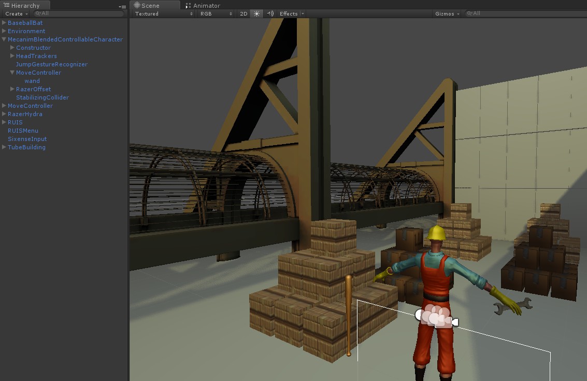The image size is (587, 381).
Task: Select RazerHydra in hierarchy
Action: click(25, 114)
